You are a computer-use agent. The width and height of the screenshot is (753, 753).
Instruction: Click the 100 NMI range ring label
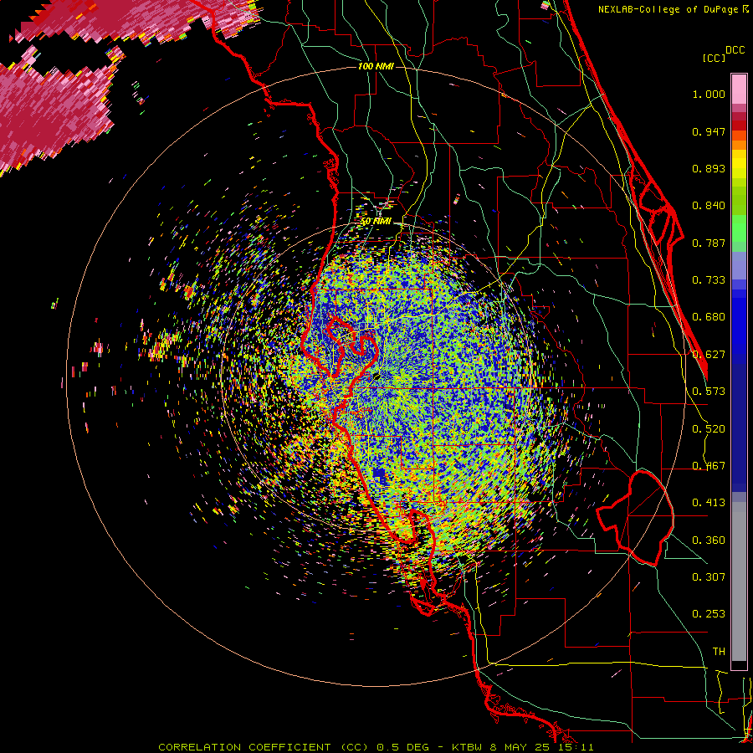(x=376, y=66)
